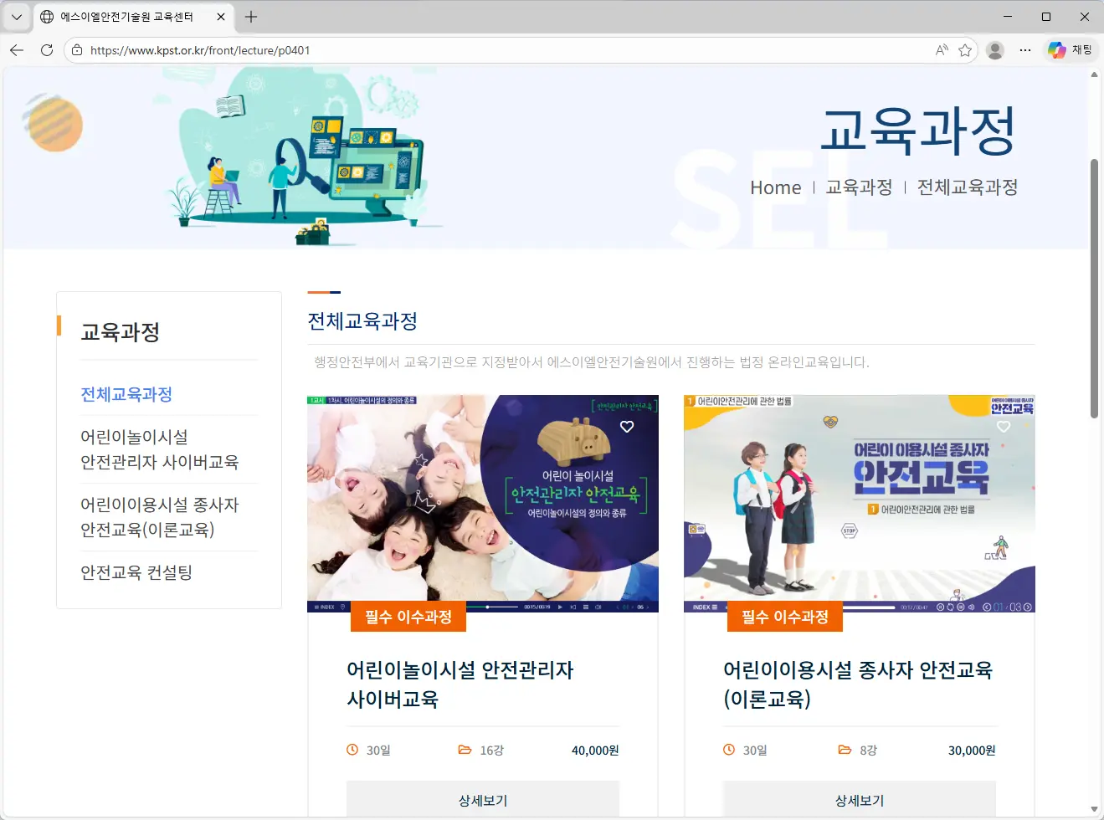The height and width of the screenshot is (820, 1104).
Task: Click the browser profile avatar icon
Action: pyautogui.click(x=995, y=49)
